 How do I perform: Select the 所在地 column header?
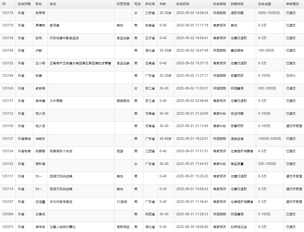150,4
